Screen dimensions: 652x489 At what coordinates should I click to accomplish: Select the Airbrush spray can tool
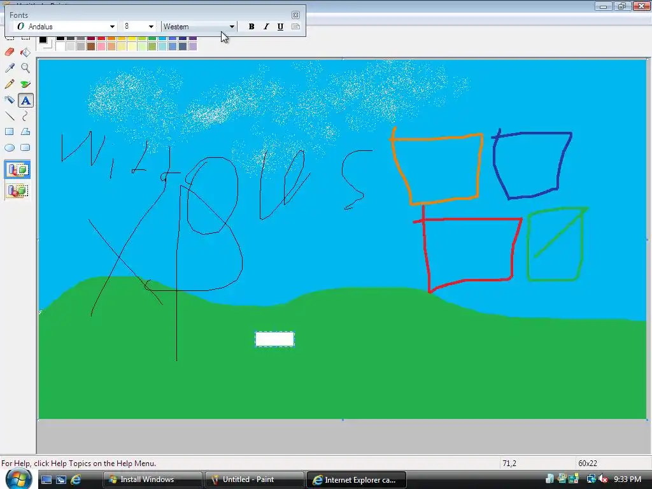pos(10,100)
